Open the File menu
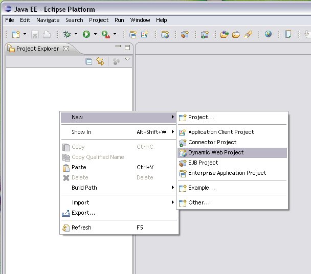The width and height of the screenshot is (311, 274). [10, 20]
